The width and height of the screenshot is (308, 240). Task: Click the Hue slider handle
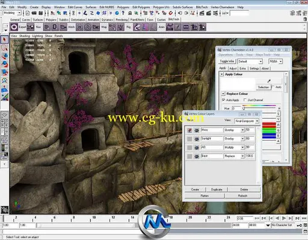pos(244,109)
